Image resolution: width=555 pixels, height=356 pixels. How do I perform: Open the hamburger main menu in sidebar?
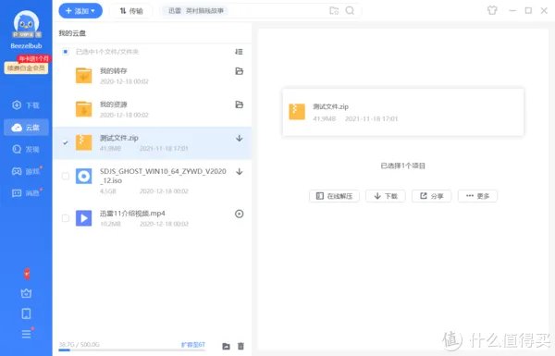click(x=27, y=334)
